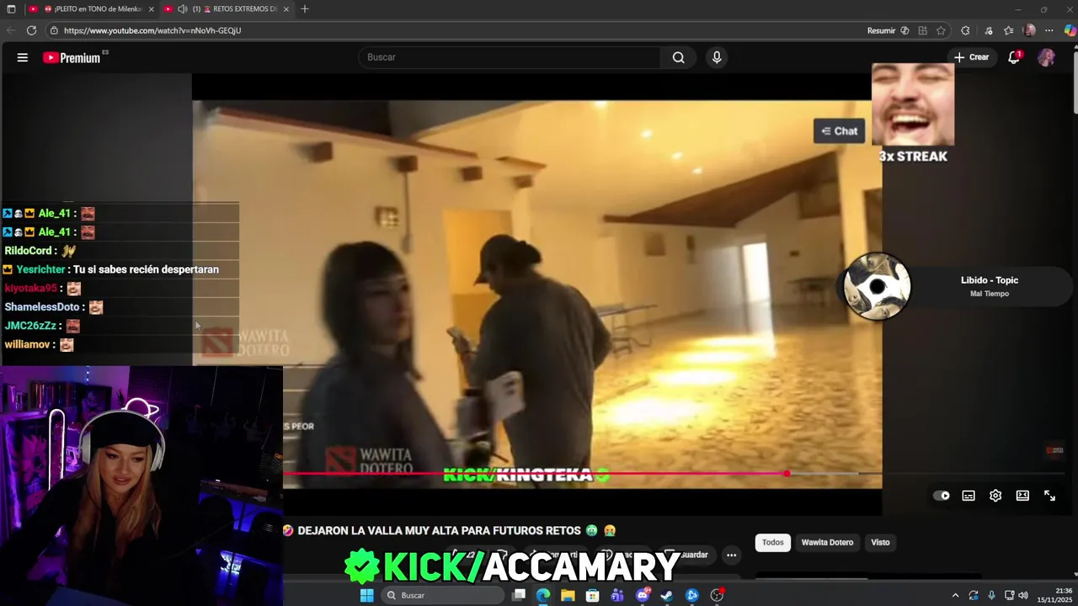Click the Windows taskbar search box
This screenshot has width=1078, height=606.
tap(442, 595)
